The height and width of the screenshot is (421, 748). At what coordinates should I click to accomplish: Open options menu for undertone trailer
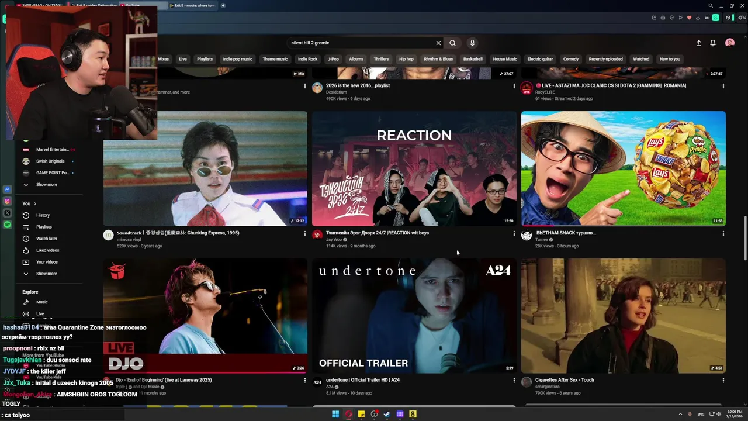point(514,380)
